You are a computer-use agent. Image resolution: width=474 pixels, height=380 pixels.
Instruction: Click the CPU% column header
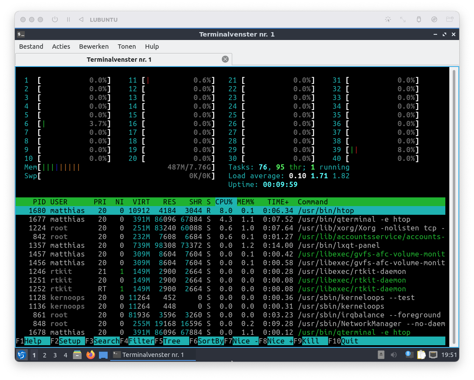tap(224, 202)
